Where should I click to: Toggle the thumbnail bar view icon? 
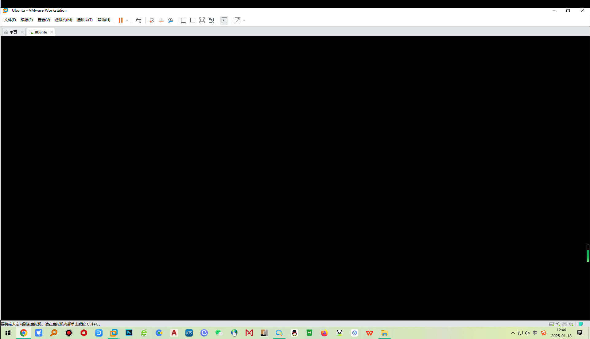coord(193,20)
